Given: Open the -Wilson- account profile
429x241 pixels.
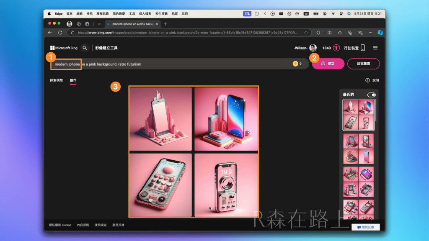Looking at the screenshot, I should tap(305, 48).
